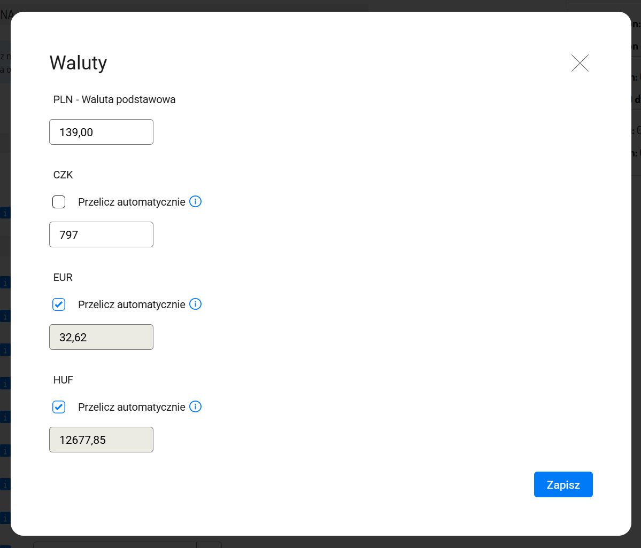Click the 'Waluty' dialog title
This screenshot has height=548, width=641.
(78, 63)
